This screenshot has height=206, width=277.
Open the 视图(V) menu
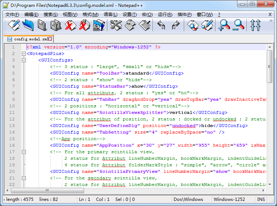point(70,15)
